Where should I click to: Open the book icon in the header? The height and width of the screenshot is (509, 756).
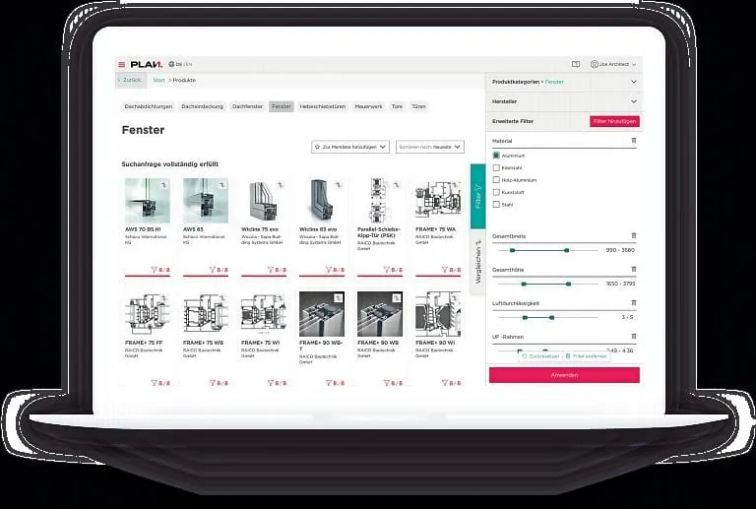[x=576, y=64]
